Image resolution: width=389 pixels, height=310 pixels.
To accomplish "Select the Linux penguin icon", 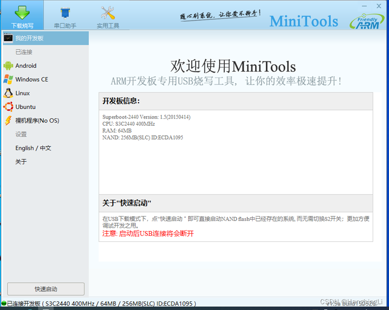I will pyautogui.click(x=9, y=93).
